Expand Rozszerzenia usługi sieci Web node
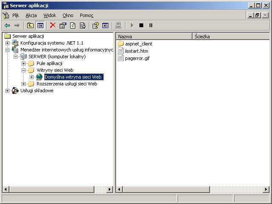 pos(24,84)
